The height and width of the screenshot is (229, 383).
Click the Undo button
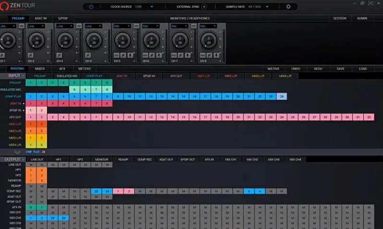pyautogui.click(x=296, y=69)
